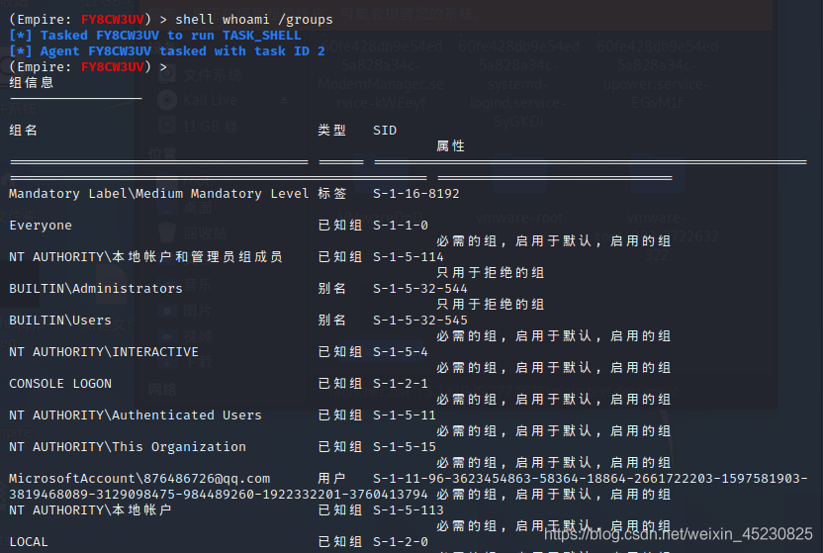Screen dimensions: 823x553
Task: Click the '标签' type in Mandatory Label row
Action: click(331, 194)
